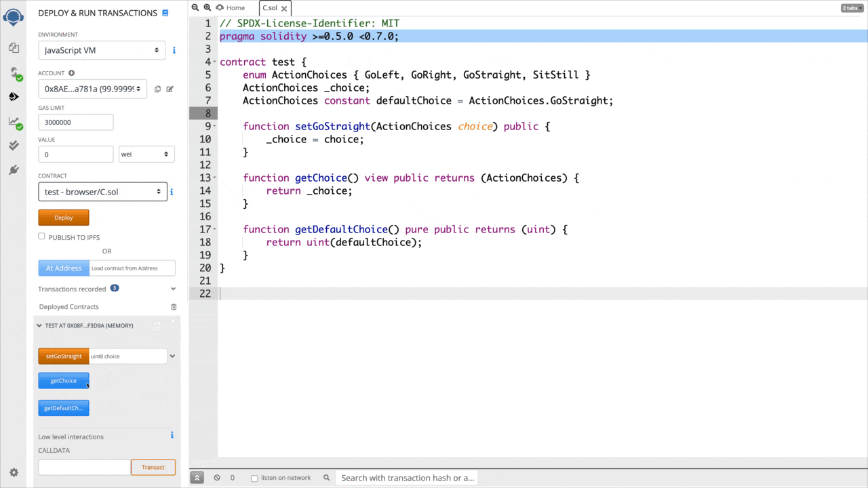Expand the Transactions recorded section
This screenshot has height=488, width=868.
click(x=174, y=289)
